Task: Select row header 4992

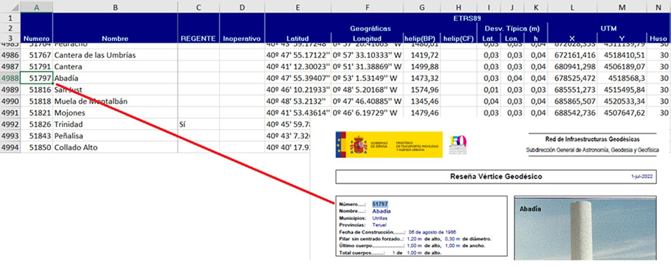Action: [x=10, y=124]
